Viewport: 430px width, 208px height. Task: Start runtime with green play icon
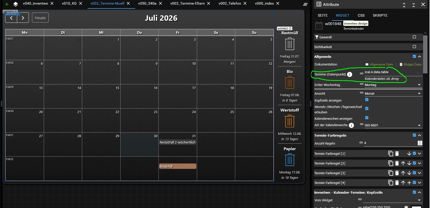click(x=7, y=4)
